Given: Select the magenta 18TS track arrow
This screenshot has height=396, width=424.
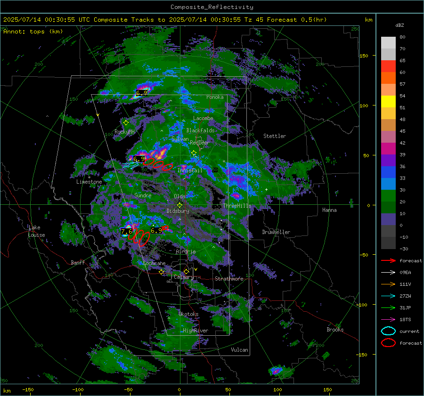Looking at the screenshot, I should click(x=388, y=319).
